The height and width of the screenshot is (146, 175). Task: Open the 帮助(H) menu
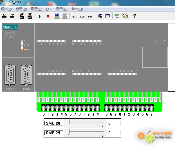coord(77,9)
